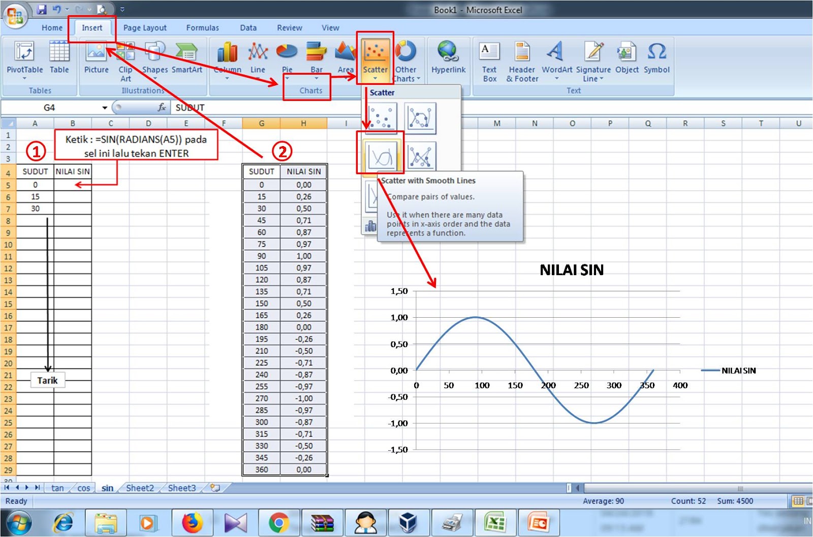
Task: Open the round Office Button menu
Action: [15, 15]
